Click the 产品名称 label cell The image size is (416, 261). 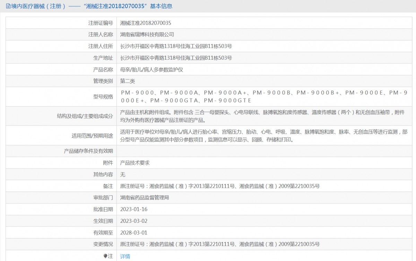tap(61, 69)
